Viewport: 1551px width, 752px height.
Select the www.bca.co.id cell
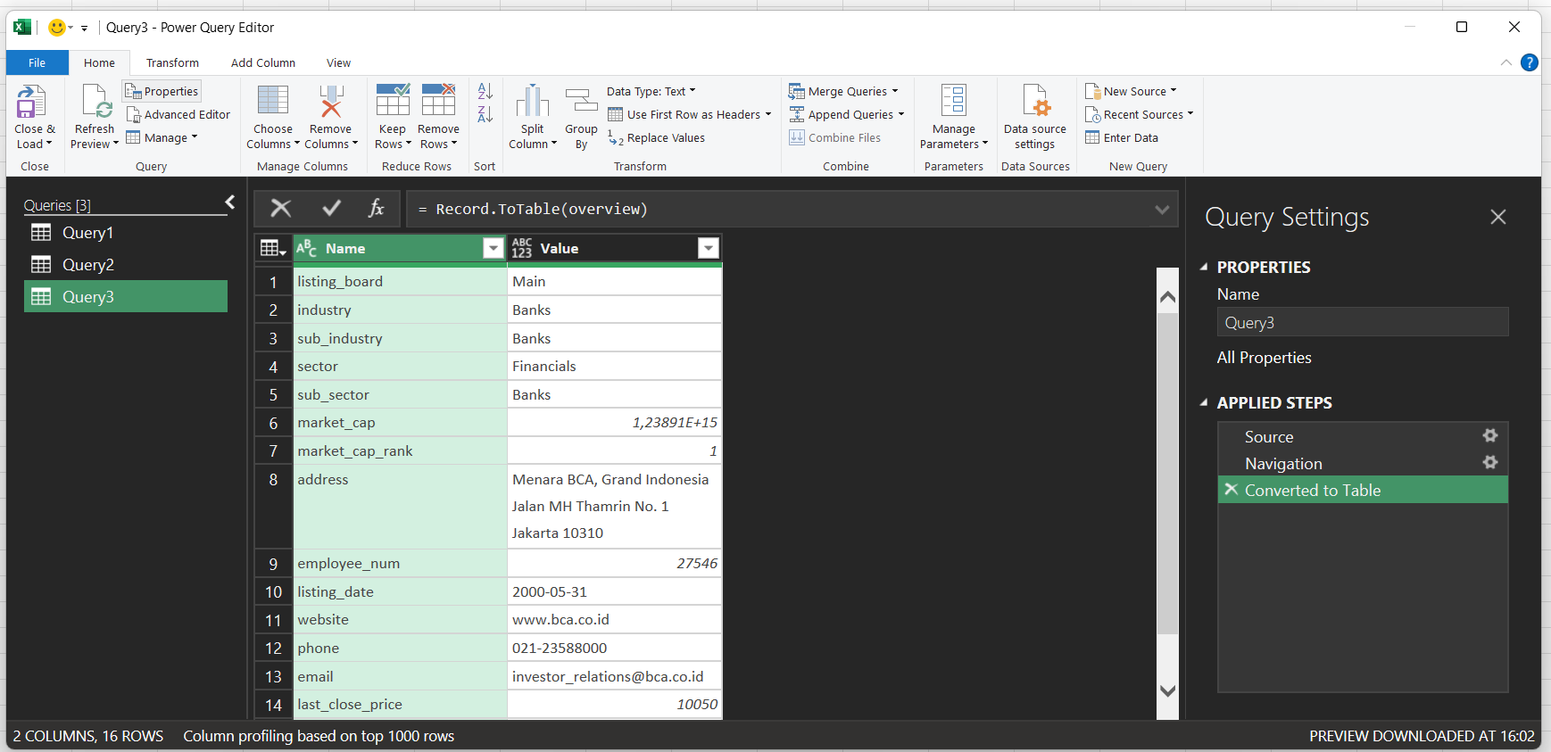click(614, 619)
